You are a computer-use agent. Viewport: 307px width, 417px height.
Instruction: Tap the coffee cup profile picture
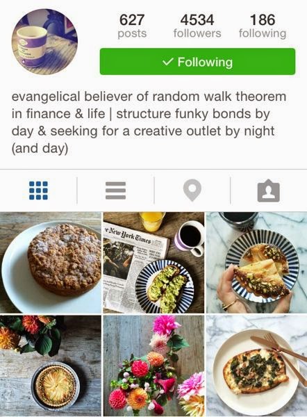pyautogui.click(x=44, y=42)
